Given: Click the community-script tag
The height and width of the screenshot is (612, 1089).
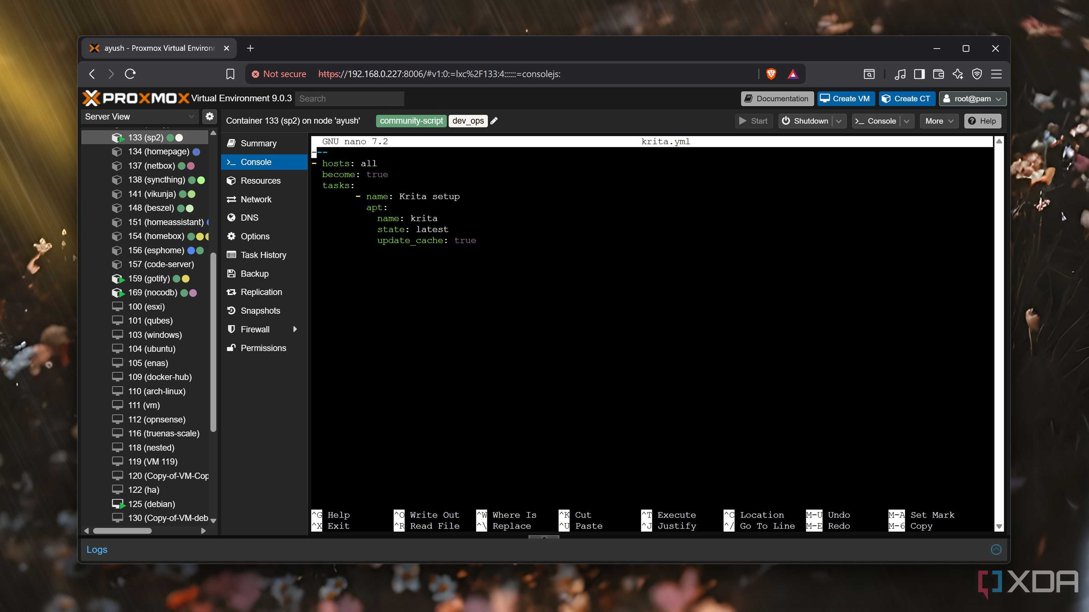Looking at the screenshot, I should pos(411,121).
